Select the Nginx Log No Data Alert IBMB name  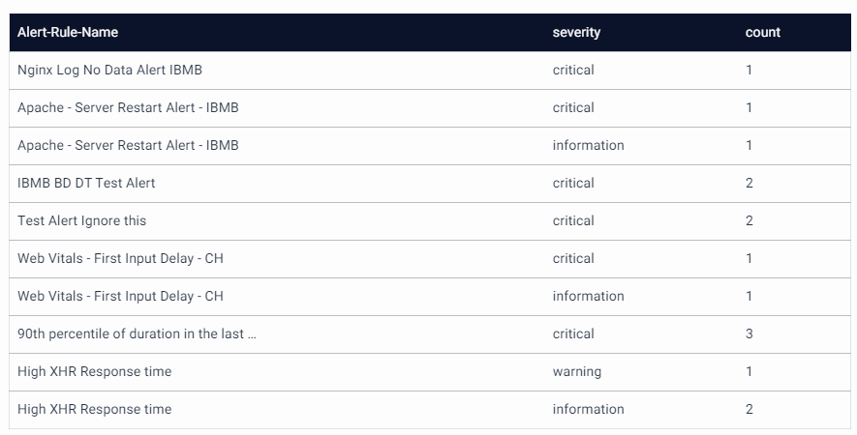[x=109, y=70]
